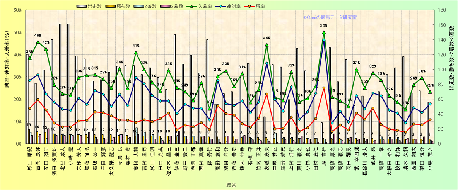Open the ©Caniの競馬データ研究室 watermark text
Screen dimensions: 458x190
click(x=330, y=17)
